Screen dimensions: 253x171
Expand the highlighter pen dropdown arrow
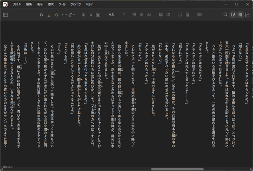(x=74, y=15)
